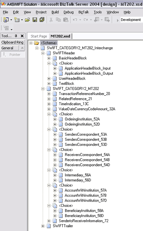Viewport: 143px width, 231px height.
Task: Click the Navigate Backward icon
Action: point(97,20)
